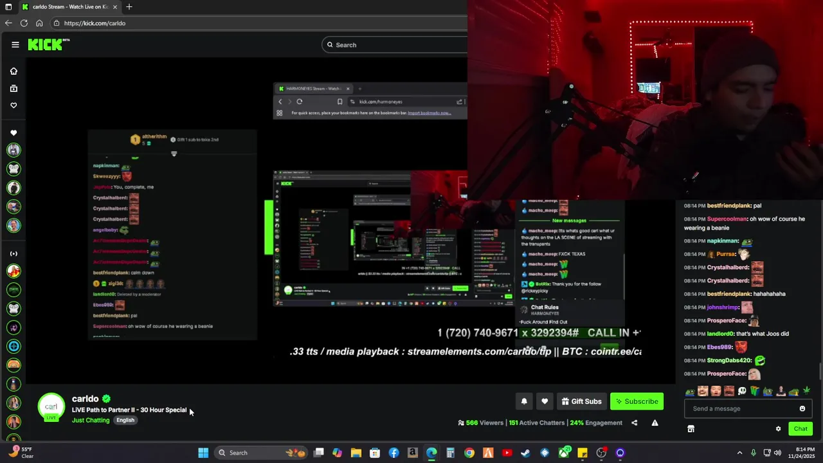Follow carldo with heart button

click(545, 401)
